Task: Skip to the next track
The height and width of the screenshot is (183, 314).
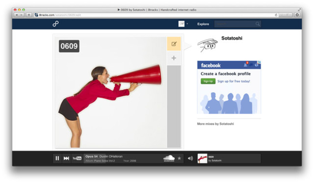Action: coord(66,158)
